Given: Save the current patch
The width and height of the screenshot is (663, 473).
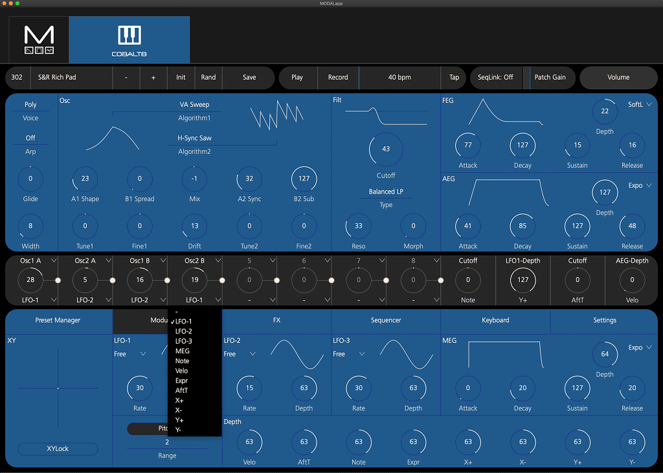Looking at the screenshot, I should tap(249, 78).
